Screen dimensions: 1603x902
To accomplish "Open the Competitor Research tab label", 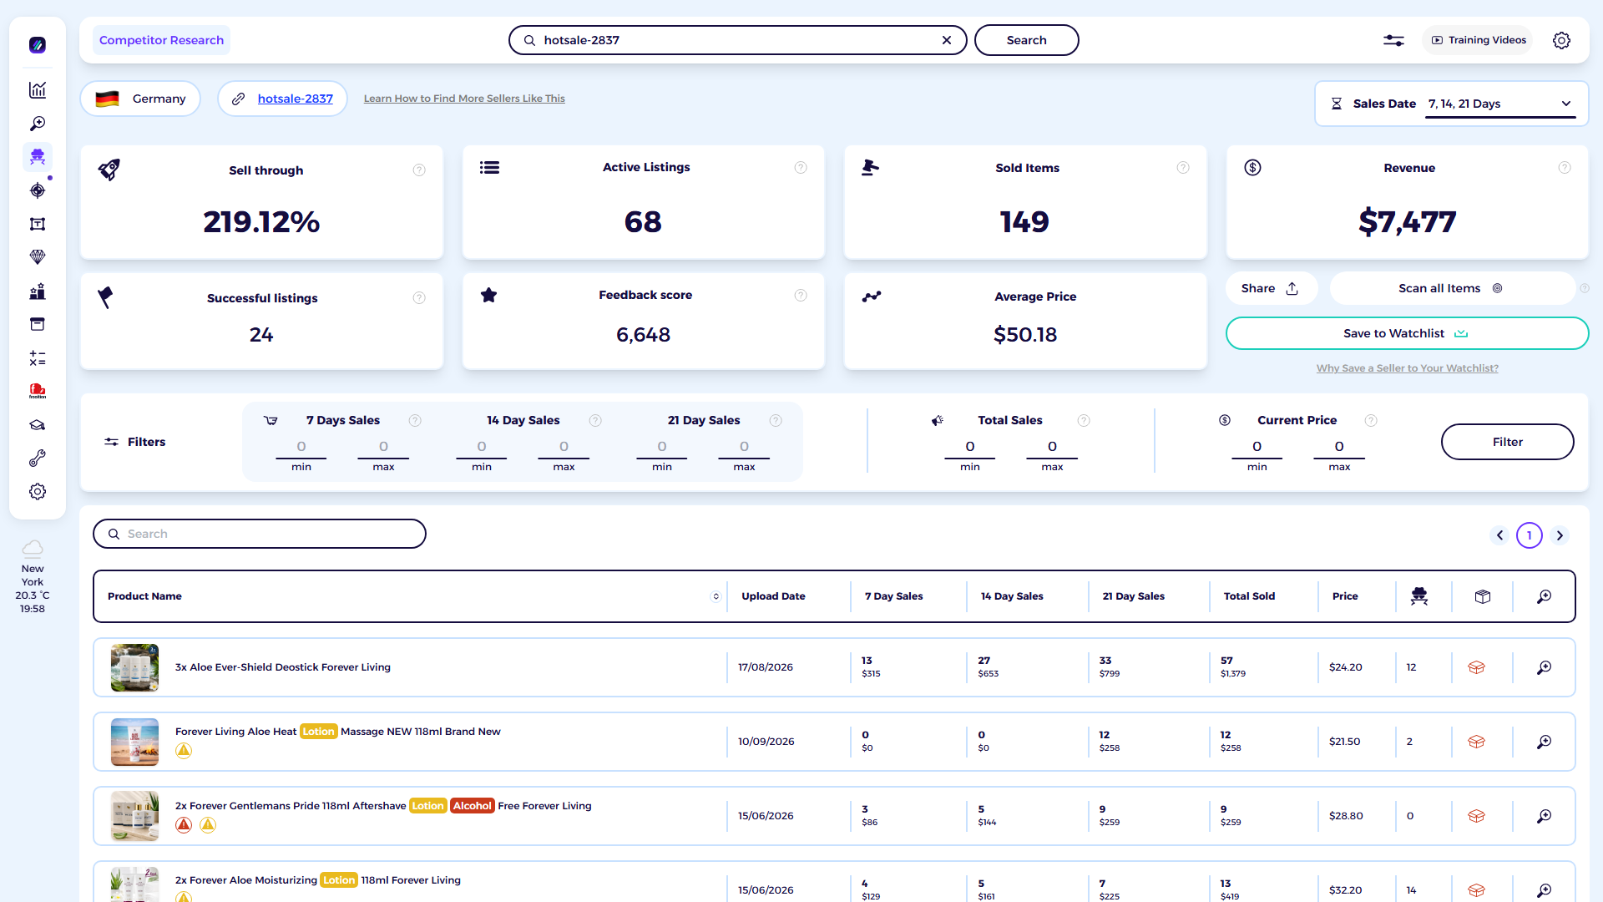I will [161, 40].
